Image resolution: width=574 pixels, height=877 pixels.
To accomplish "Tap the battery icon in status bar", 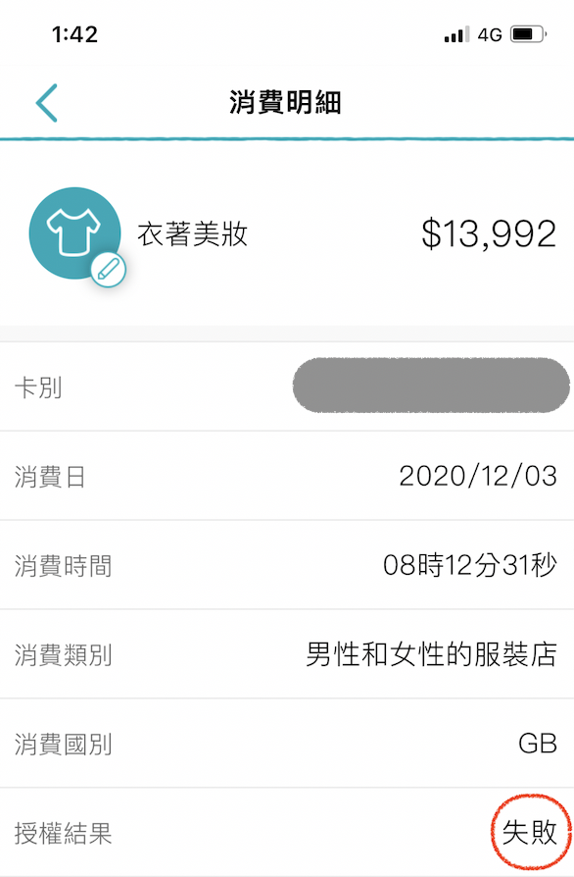I will coord(528,34).
